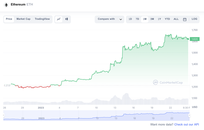
Task: Select the YTD range button
Action: [x=167, y=19]
